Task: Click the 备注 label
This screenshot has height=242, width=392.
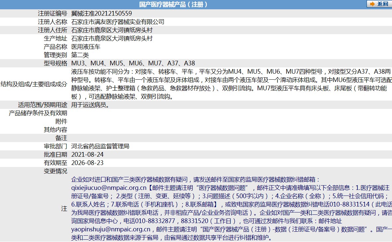Action: click(61, 138)
